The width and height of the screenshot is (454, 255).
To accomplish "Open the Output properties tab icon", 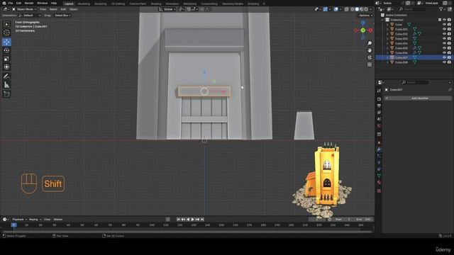I will 379,106.
